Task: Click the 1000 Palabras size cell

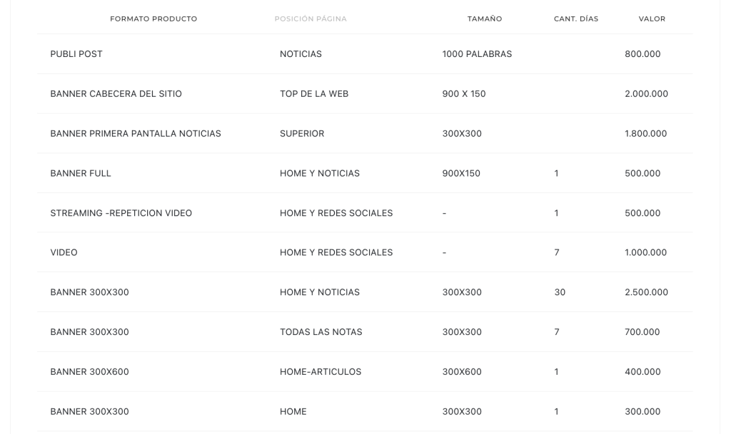Action: pyautogui.click(x=477, y=54)
